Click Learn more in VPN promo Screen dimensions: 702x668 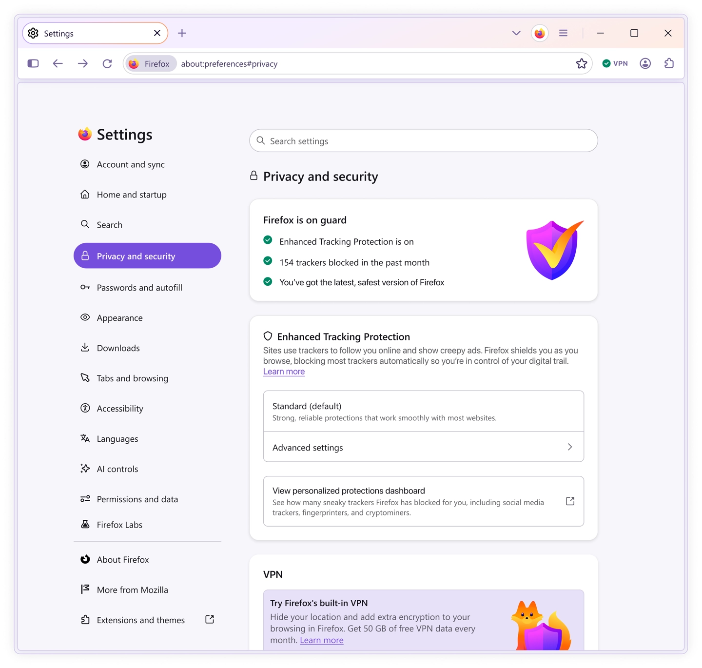click(x=322, y=640)
